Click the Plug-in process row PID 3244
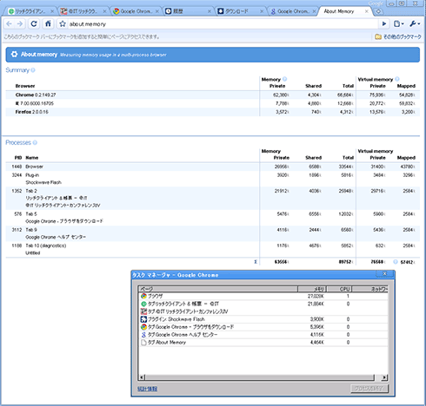Screen dimensions: 426x406 click(212, 179)
